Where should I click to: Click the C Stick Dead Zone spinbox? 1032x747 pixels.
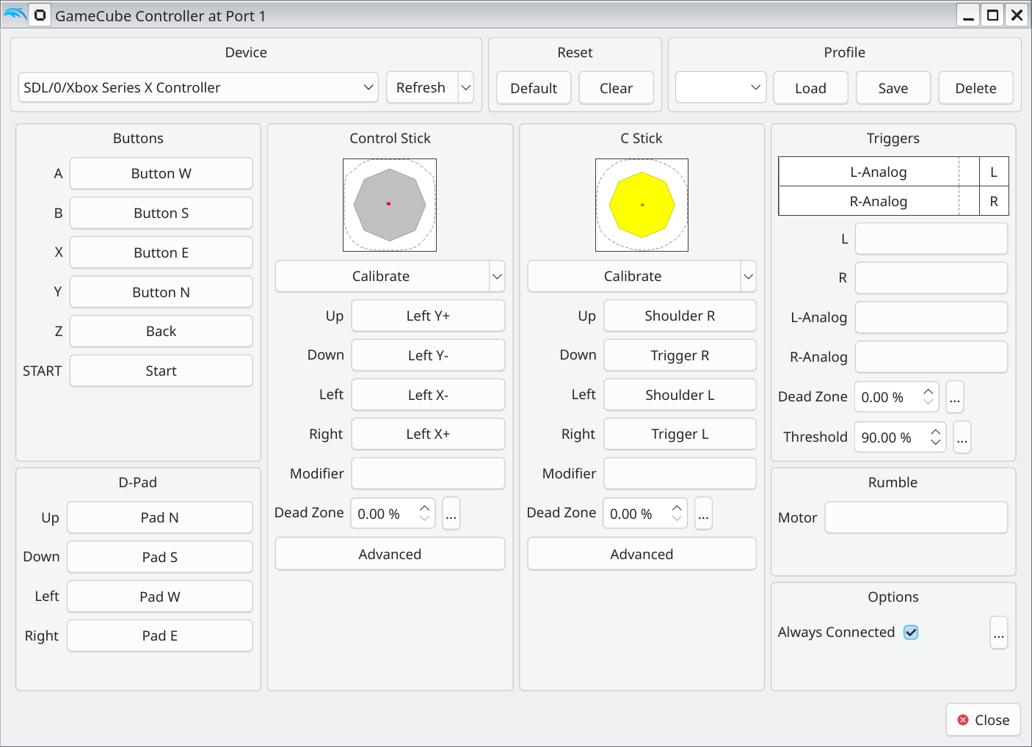(645, 514)
